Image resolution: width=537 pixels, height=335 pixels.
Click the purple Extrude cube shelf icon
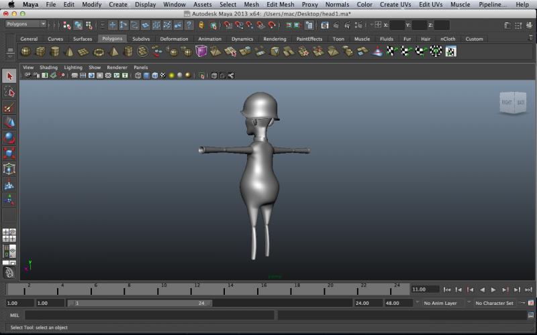[x=201, y=52]
